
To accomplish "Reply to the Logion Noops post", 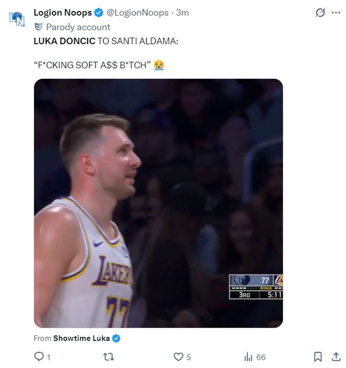I will point(39,357).
